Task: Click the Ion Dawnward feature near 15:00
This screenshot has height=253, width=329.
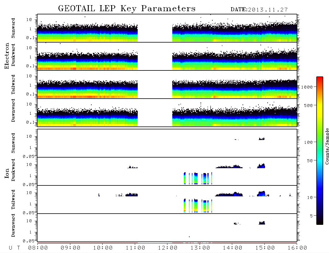Action: [262, 223]
